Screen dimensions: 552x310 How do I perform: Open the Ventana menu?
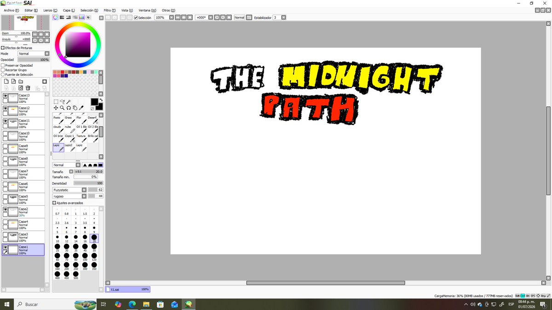point(147,10)
